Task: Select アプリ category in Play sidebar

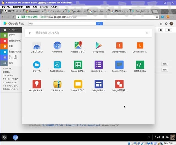Action: 11,35
